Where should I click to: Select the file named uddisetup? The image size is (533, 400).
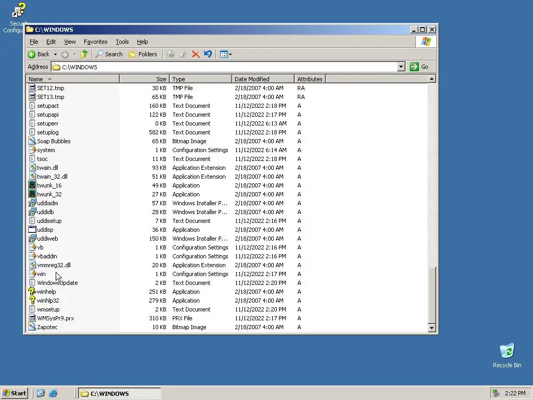pyautogui.click(x=49, y=221)
